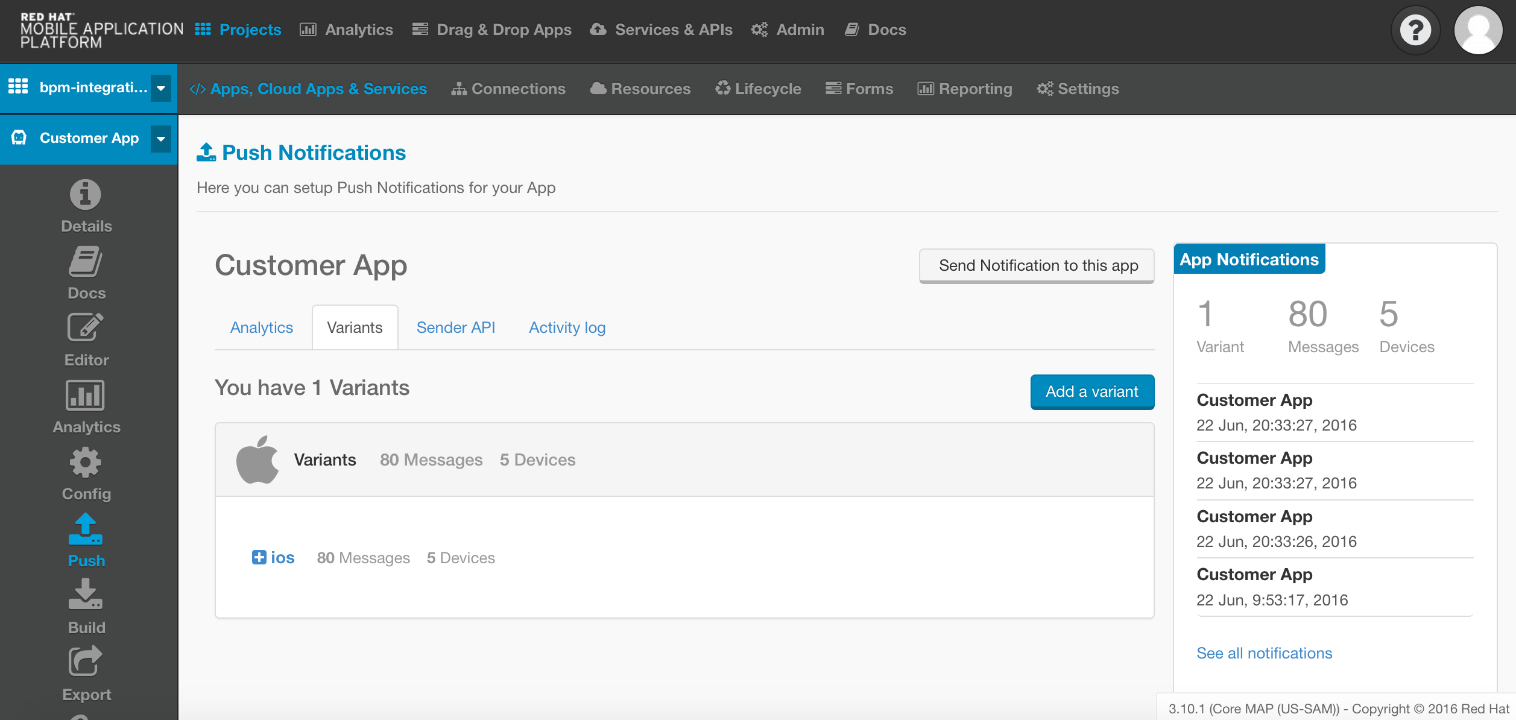Select the sidebar Push icon
Viewport: 1516px width, 720px height.
pyautogui.click(x=86, y=529)
